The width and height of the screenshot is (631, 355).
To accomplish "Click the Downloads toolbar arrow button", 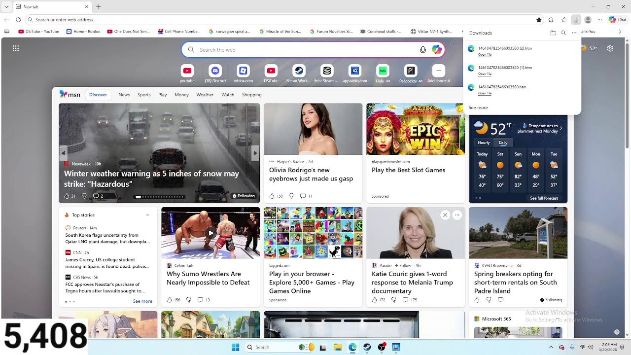I will [x=576, y=20].
